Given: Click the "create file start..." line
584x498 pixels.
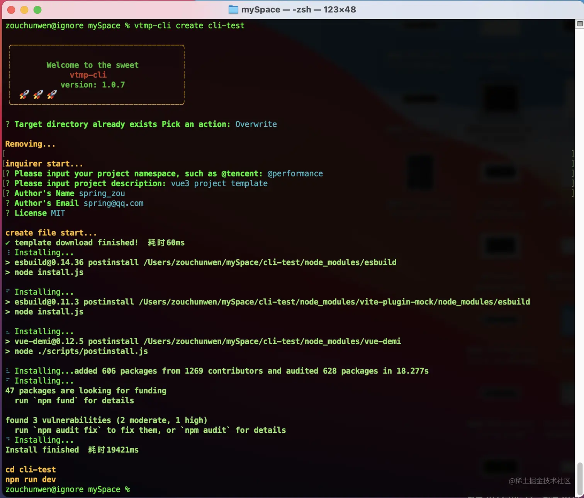Looking at the screenshot, I should click(51, 233).
